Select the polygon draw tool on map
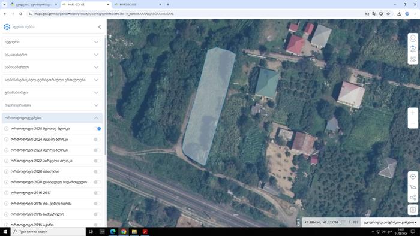Viewport: 420px width, 236px height. click(413, 187)
